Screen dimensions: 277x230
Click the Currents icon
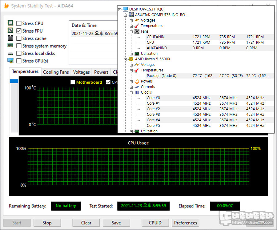click(137, 87)
